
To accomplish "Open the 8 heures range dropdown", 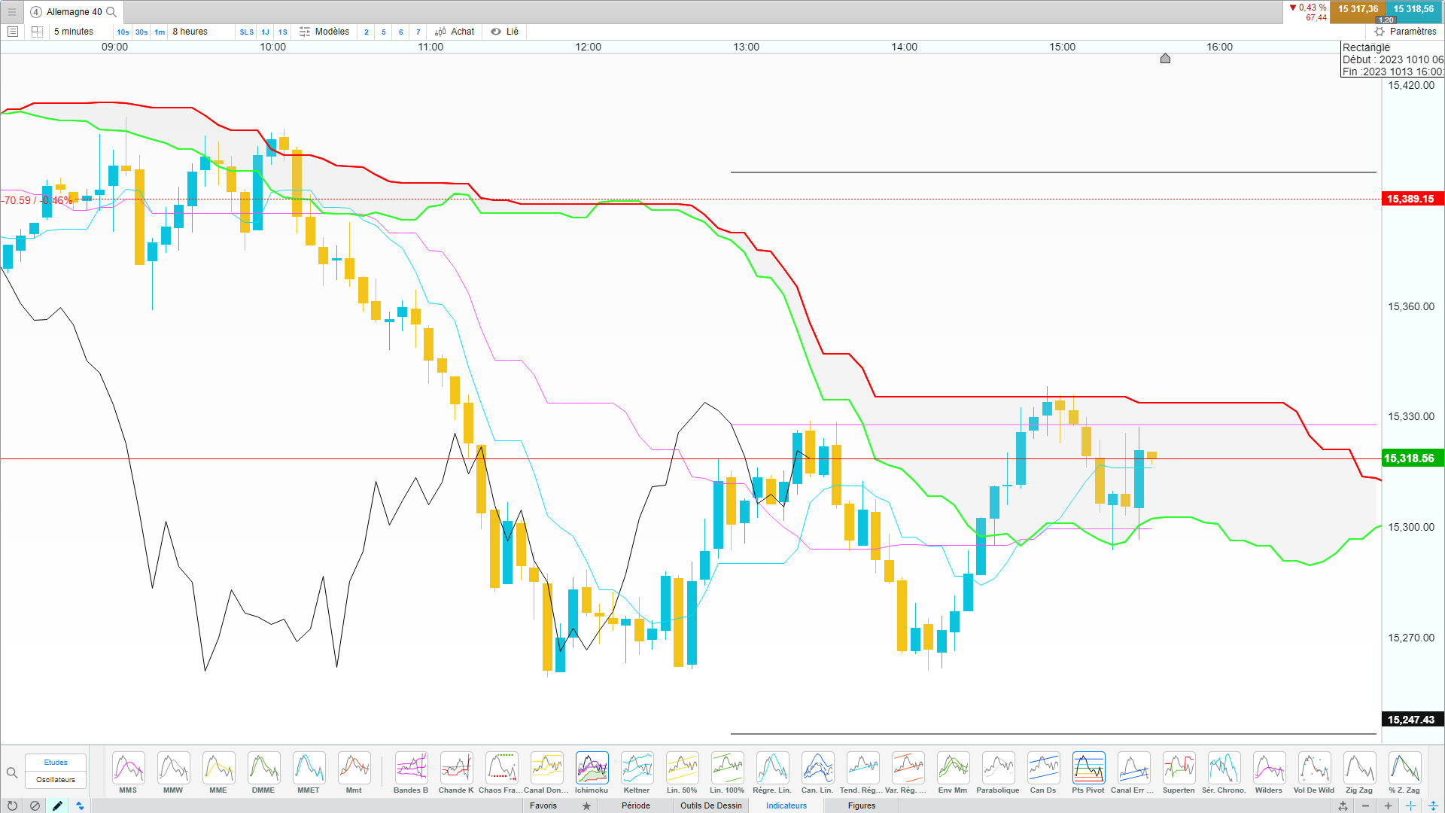I will click(190, 32).
